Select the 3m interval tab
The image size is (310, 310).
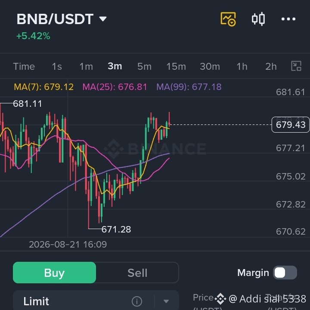(115, 66)
